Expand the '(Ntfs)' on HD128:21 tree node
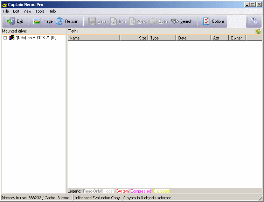Screen dimensions: 264x202 click(5, 38)
